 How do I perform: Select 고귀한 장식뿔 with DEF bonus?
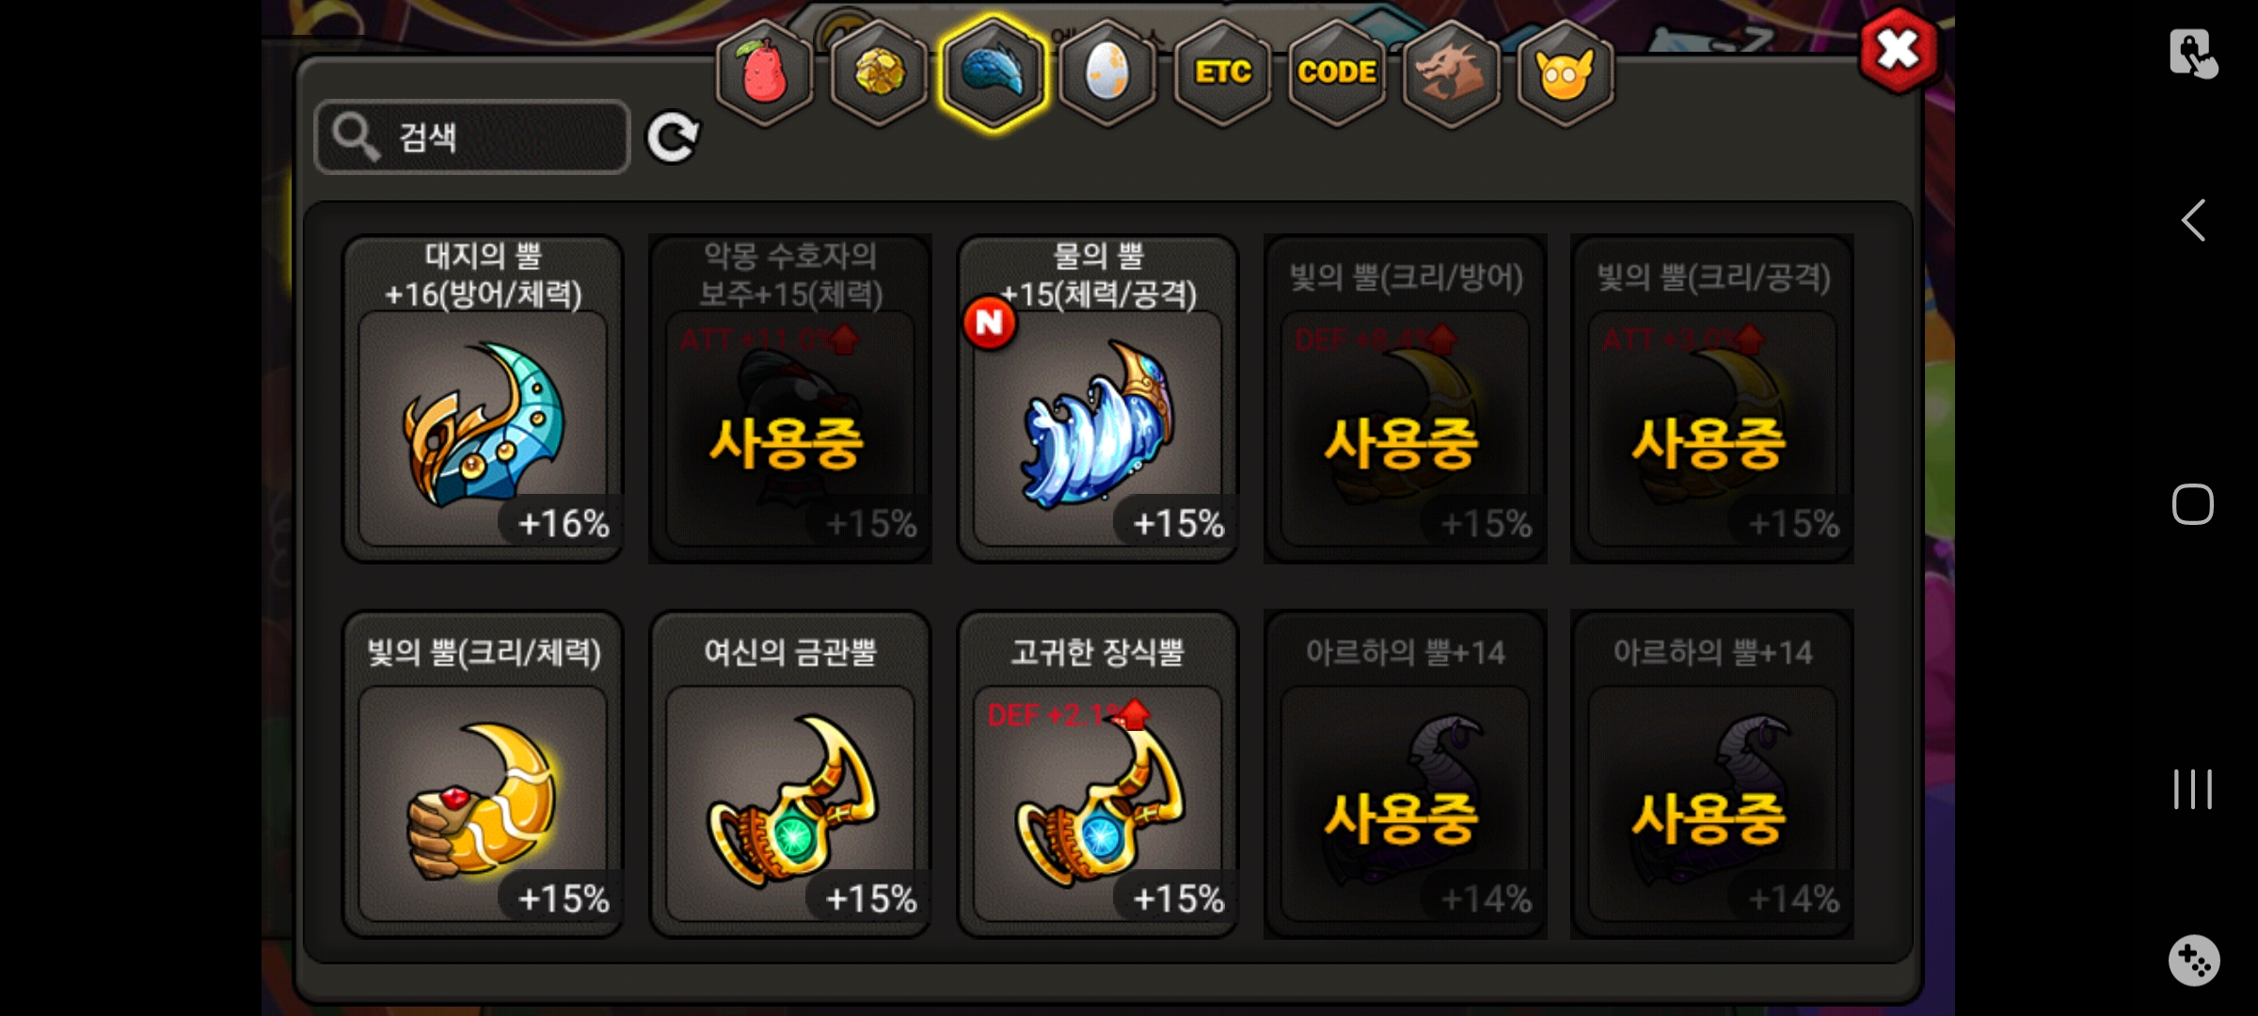click(x=1098, y=774)
